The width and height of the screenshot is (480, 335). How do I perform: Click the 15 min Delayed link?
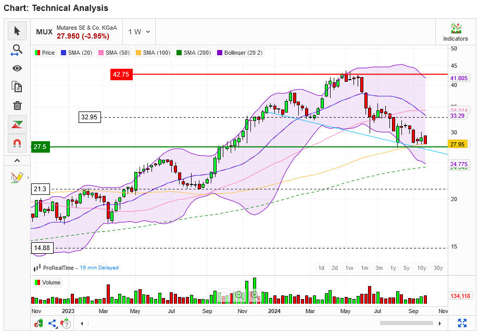click(99, 268)
